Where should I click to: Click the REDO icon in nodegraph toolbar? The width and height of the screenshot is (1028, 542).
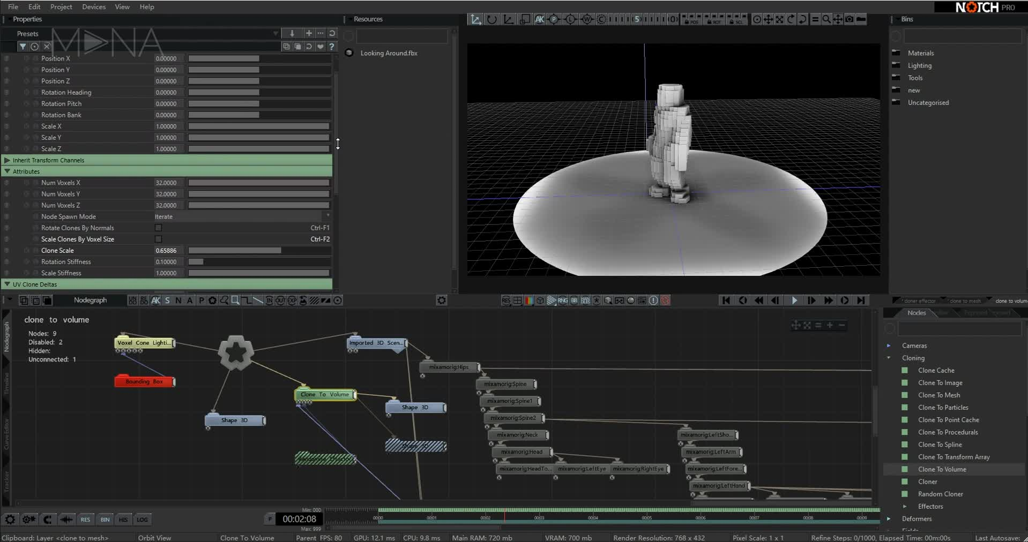pos(144,300)
